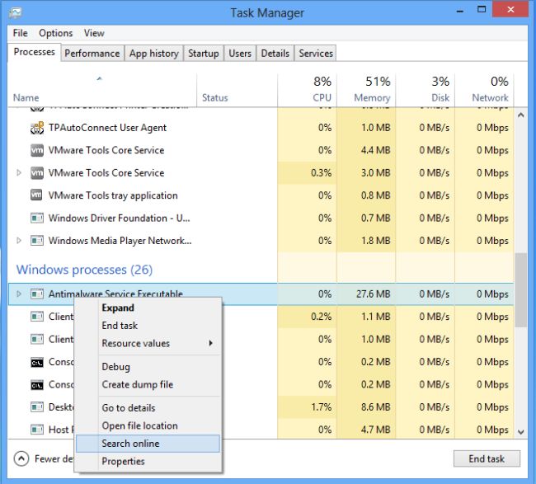536x484 pixels.
Task: Switch to the App history tab
Action: (154, 54)
